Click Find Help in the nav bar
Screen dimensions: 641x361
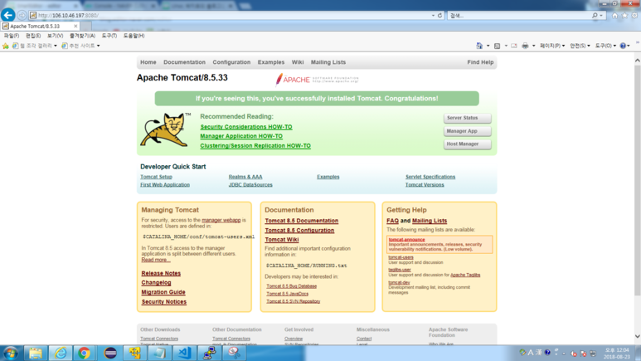click(480, 62)
